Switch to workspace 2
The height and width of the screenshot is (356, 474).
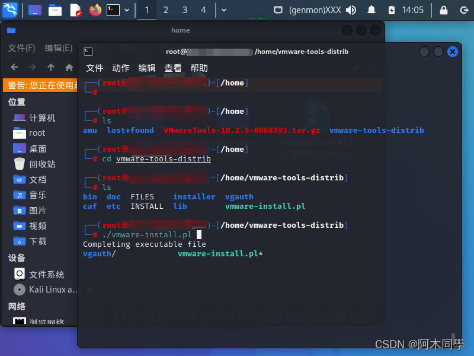pyautogui.click(x=166, y=10)
